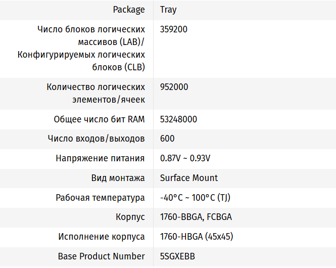
Task: Click the "Package" row label
Action: (128, 10)
